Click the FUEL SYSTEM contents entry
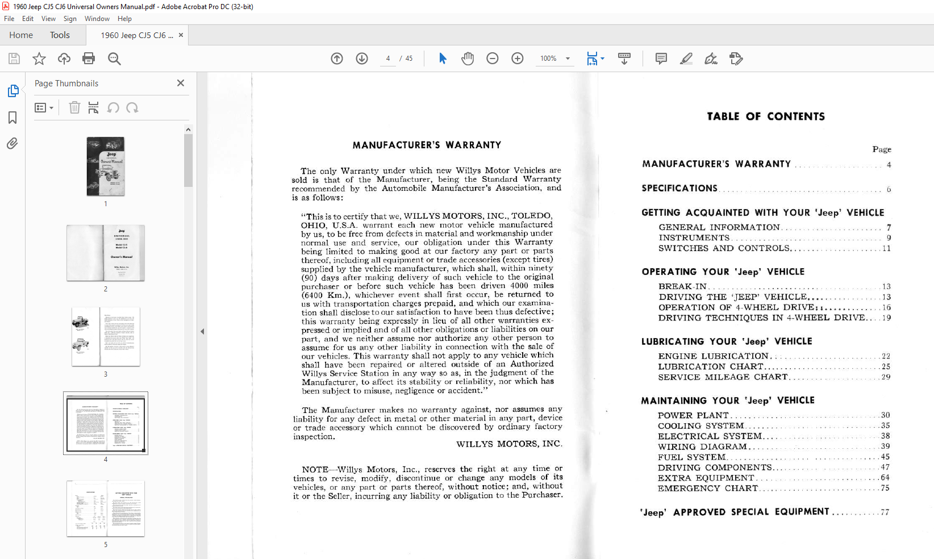Screen dimensions: 934x559 (x=774, y=457)
